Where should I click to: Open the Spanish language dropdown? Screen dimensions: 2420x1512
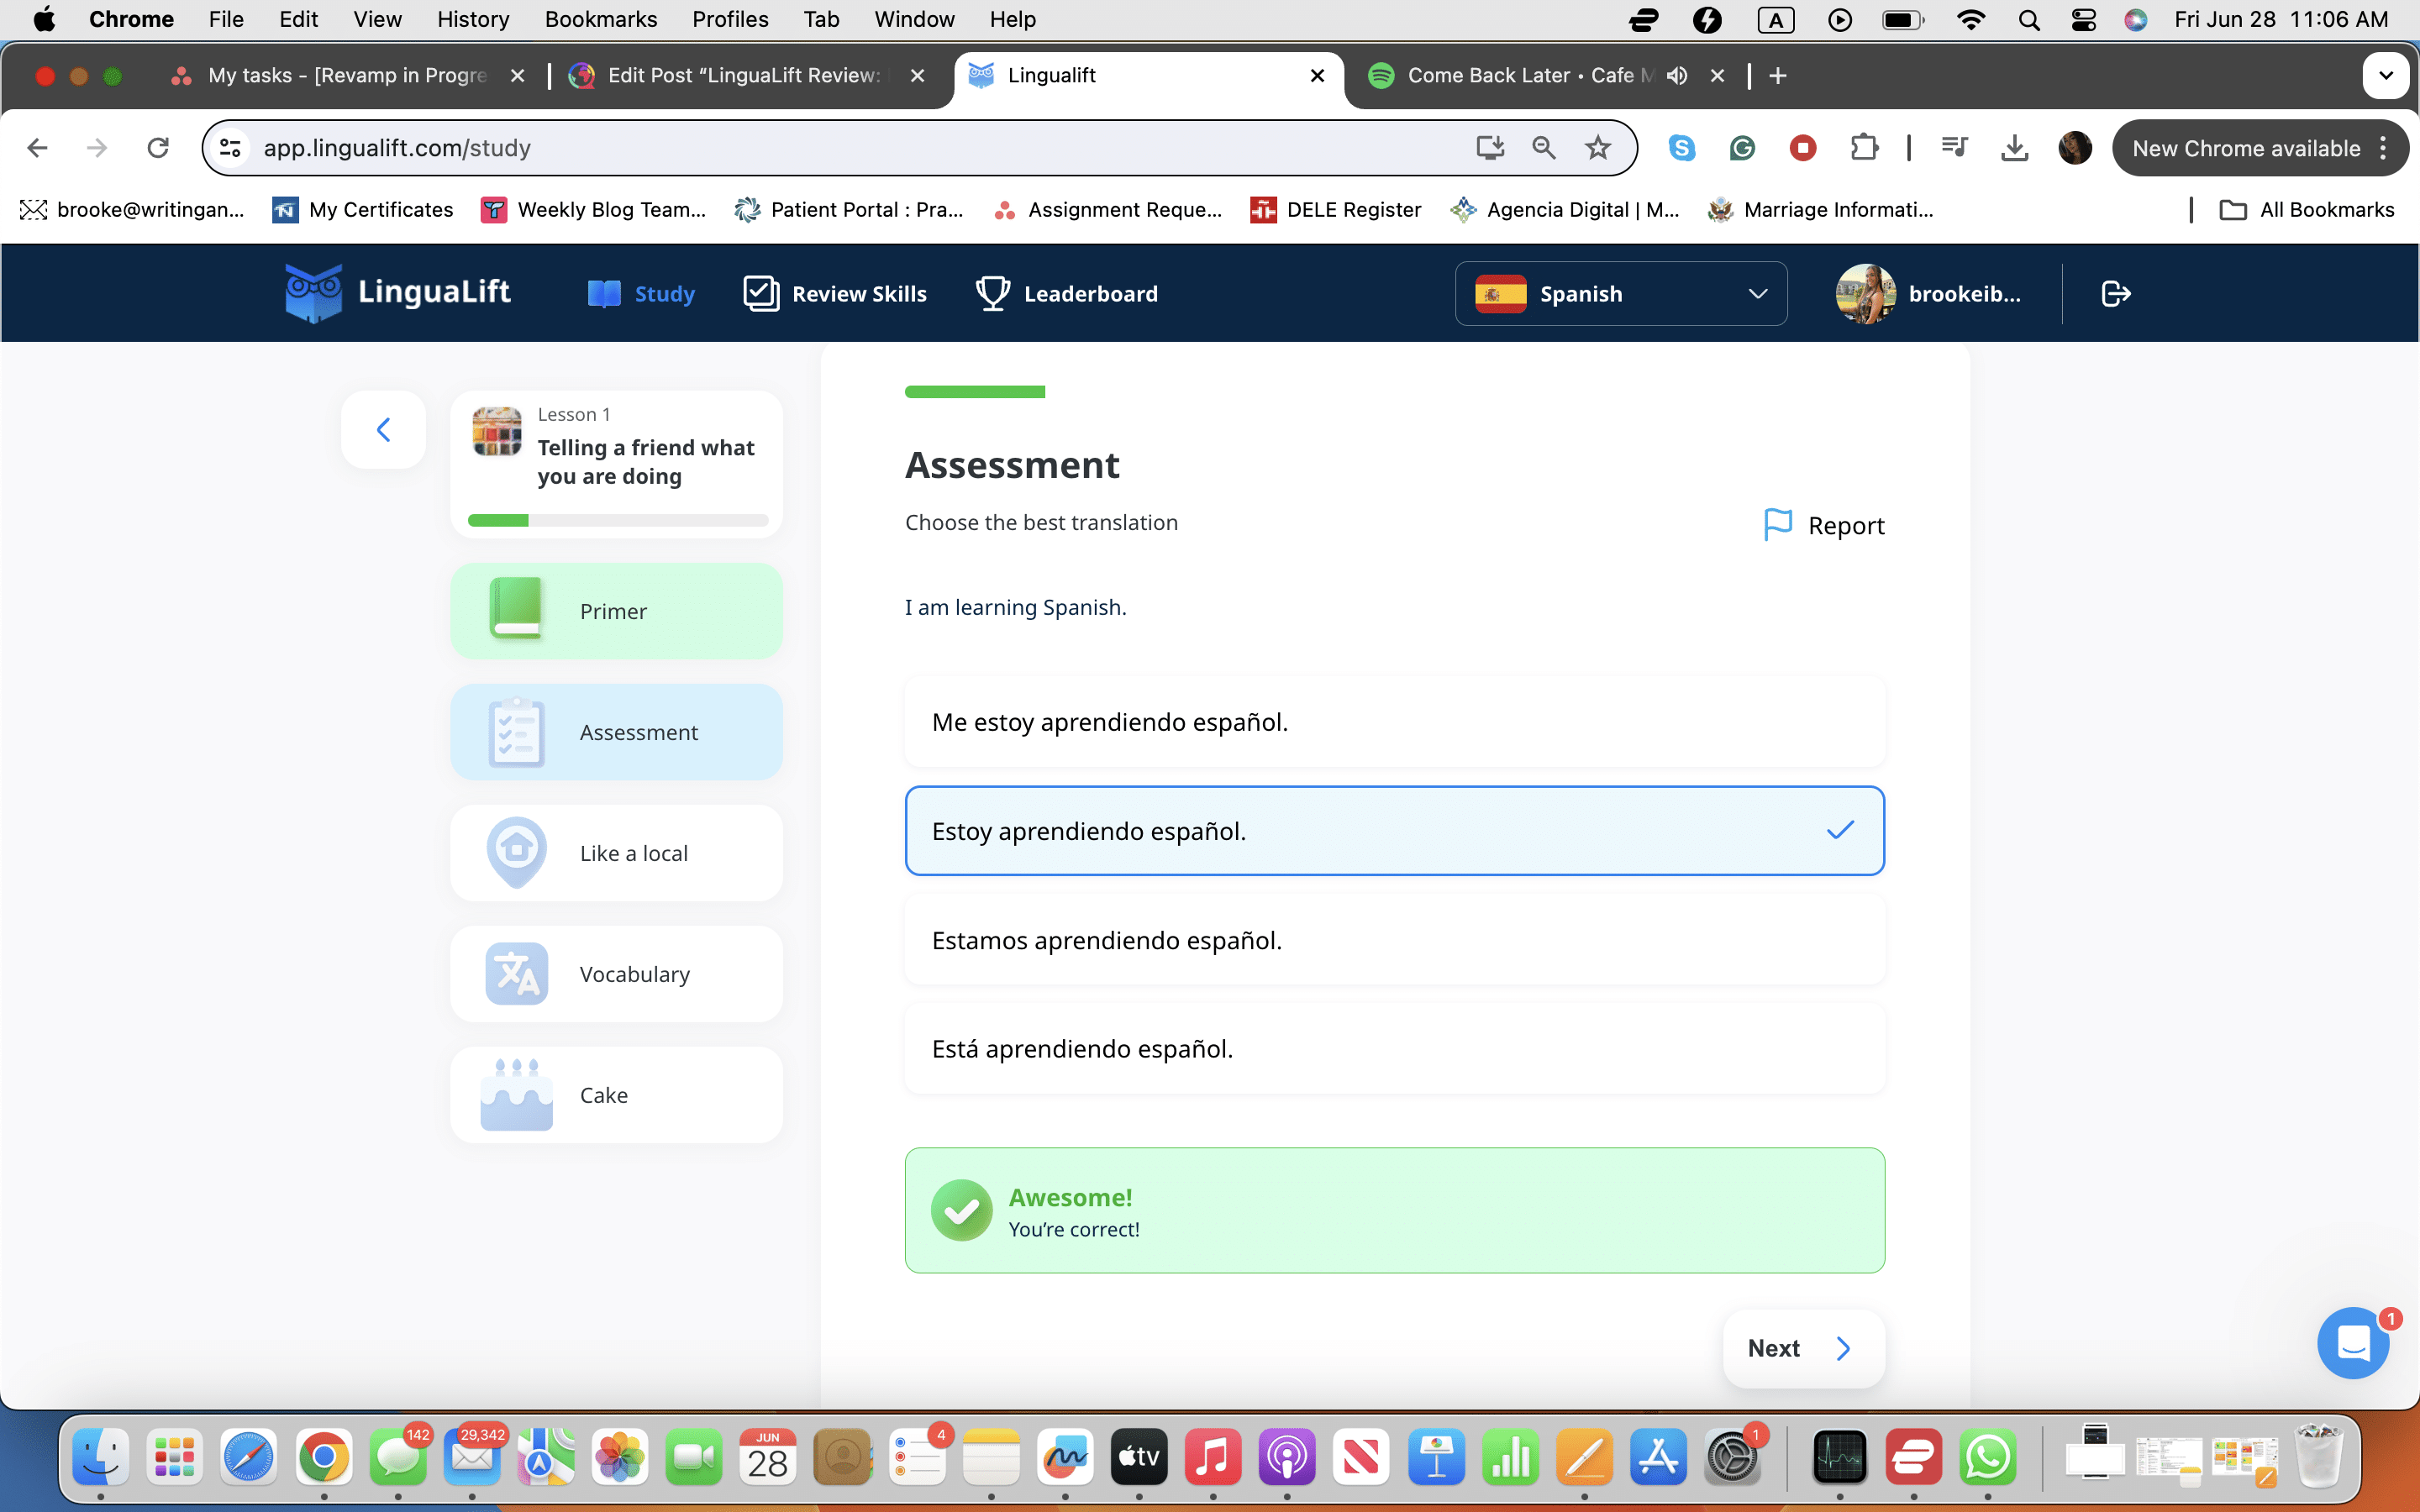coord(1620,294)
